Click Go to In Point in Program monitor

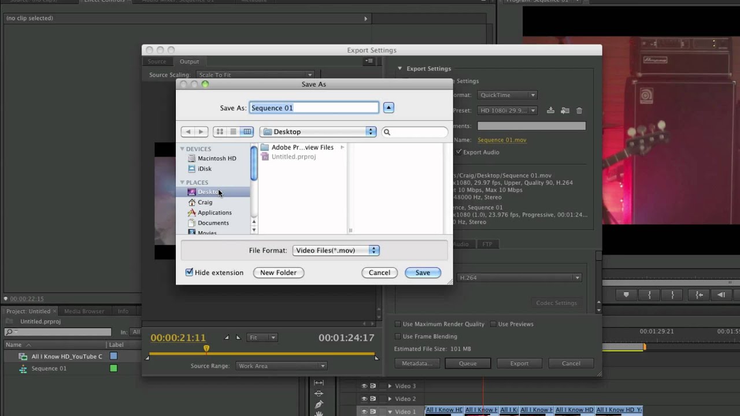pos(699,295)
